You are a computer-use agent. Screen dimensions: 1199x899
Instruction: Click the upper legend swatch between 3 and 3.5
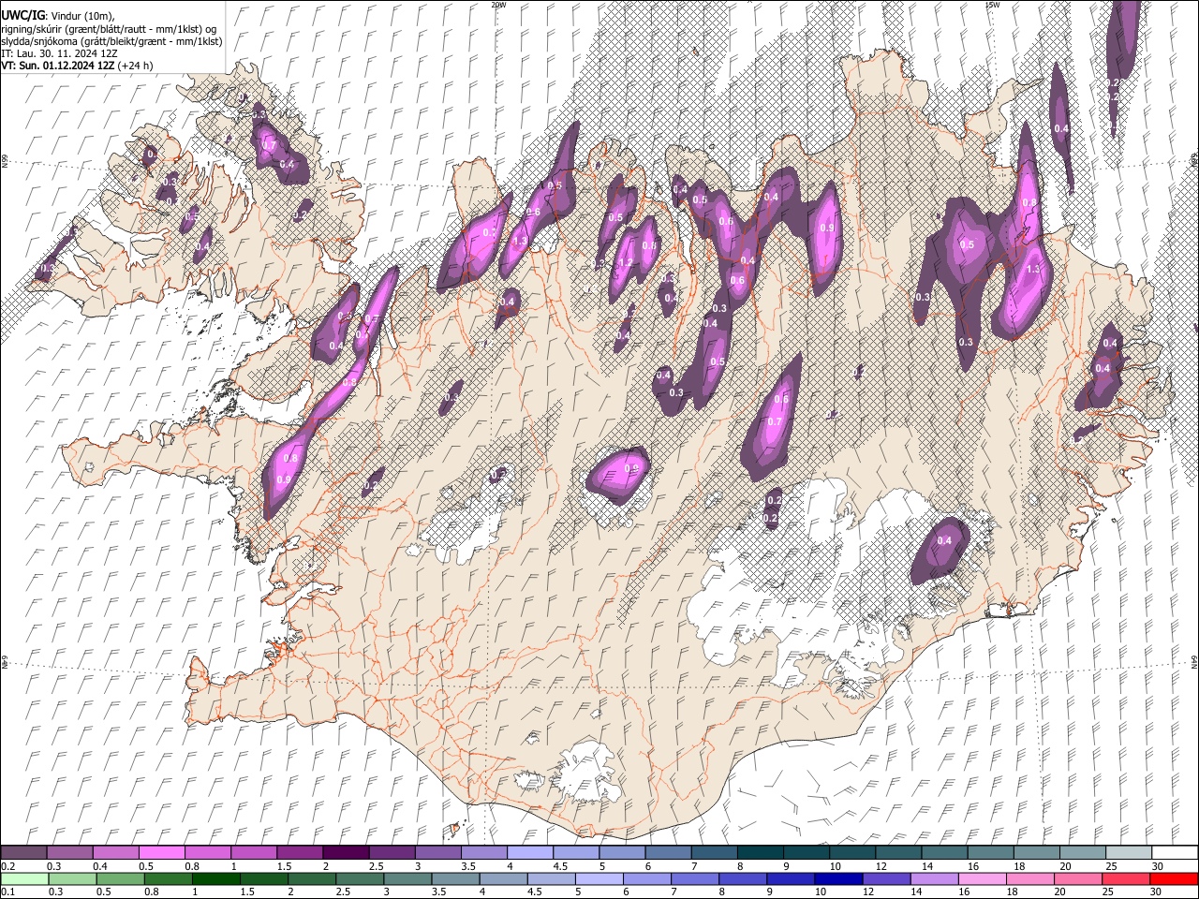pos(437,852)
